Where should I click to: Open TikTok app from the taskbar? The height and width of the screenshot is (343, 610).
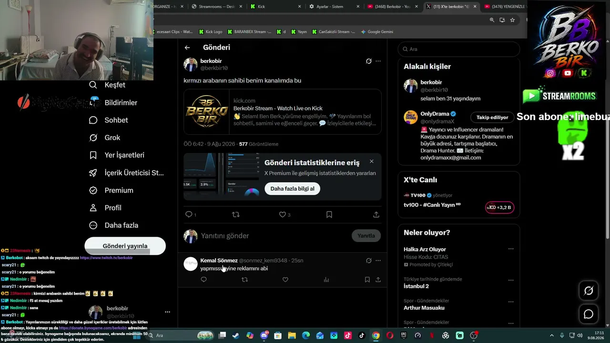[362, 335]
